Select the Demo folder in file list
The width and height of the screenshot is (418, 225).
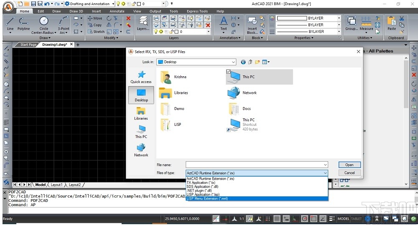[x=172, y=108]
